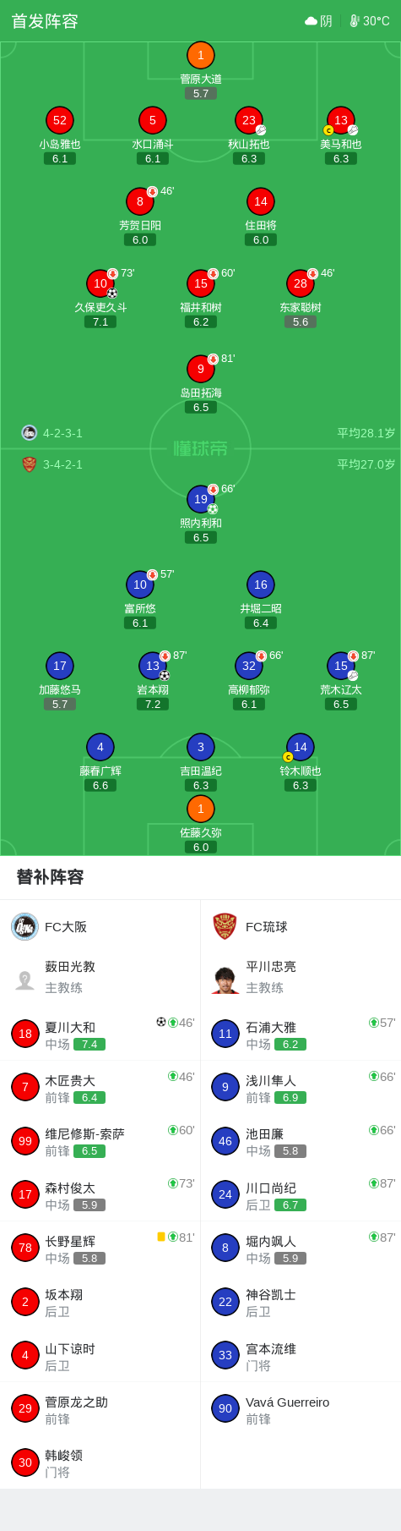This screenshot has width=401, height=1531.
Task: View substitute Vavá Guerreiro number 90
Action: click(x=301, y=1408)
